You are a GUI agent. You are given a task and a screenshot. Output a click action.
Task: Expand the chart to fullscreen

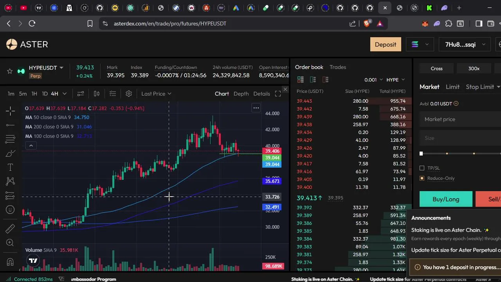278,94
